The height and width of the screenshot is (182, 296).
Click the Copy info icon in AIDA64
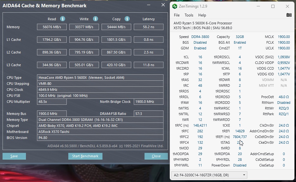[x=127, y=19]
